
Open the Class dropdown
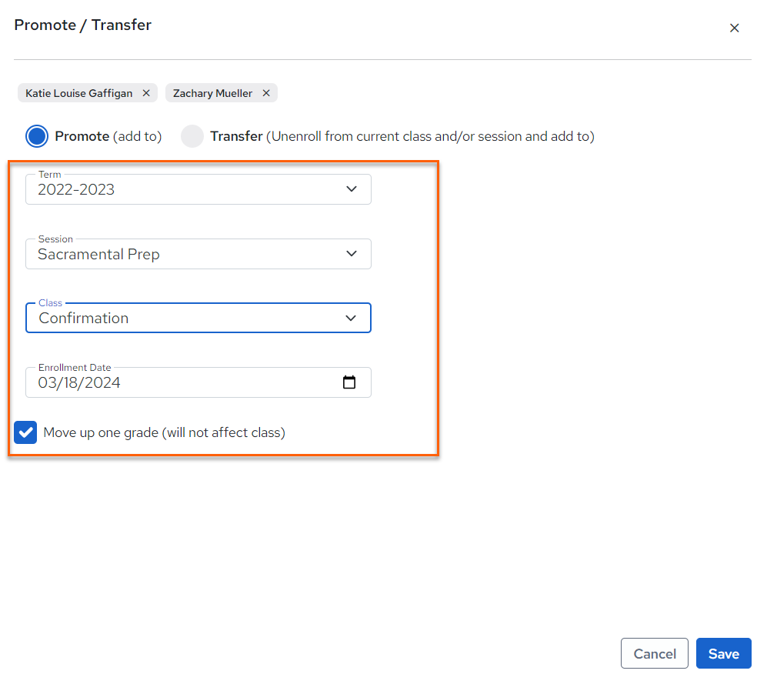(198, 318)
